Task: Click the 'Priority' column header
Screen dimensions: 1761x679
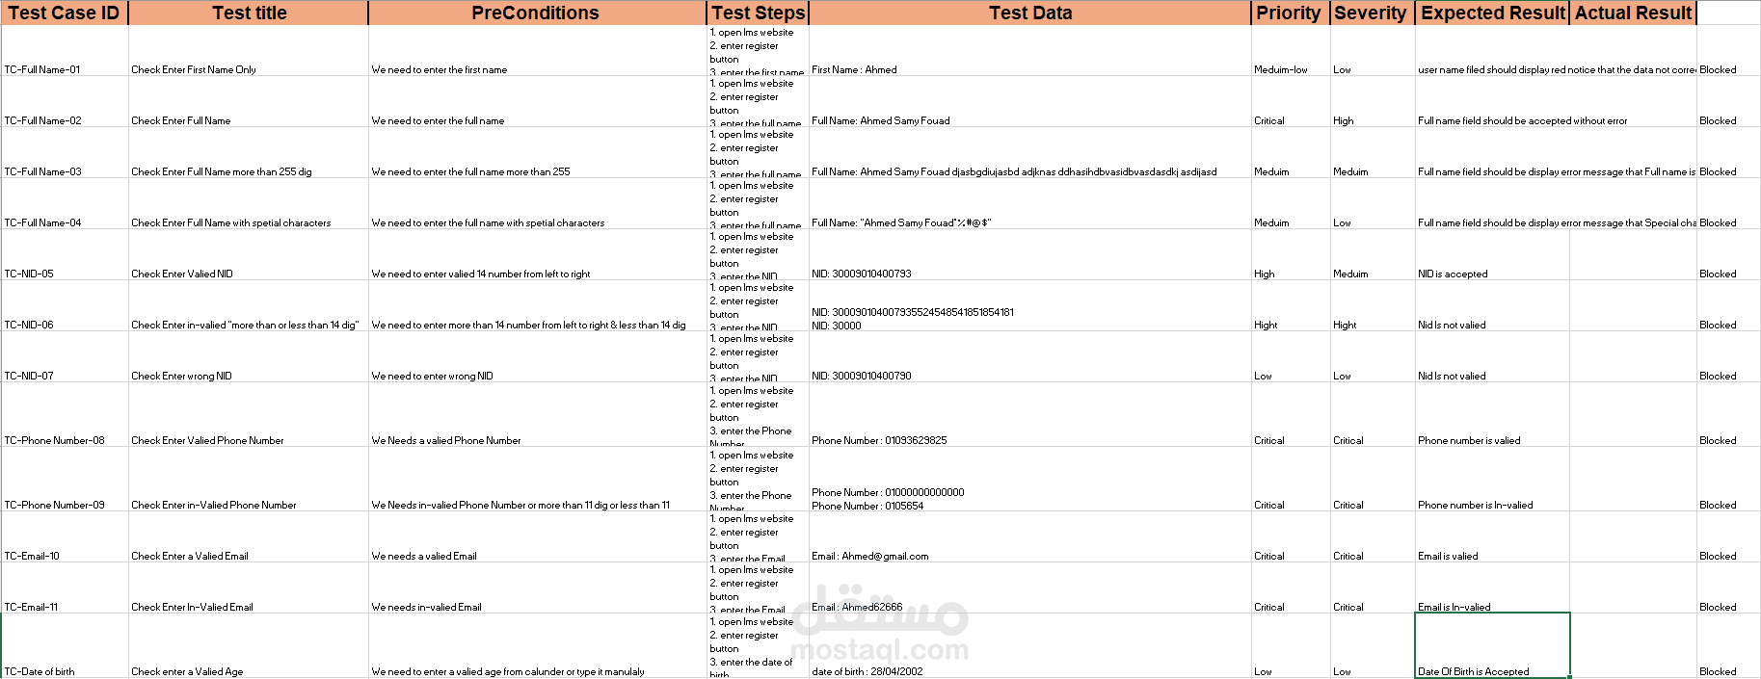Action: tap(1290, 13)
